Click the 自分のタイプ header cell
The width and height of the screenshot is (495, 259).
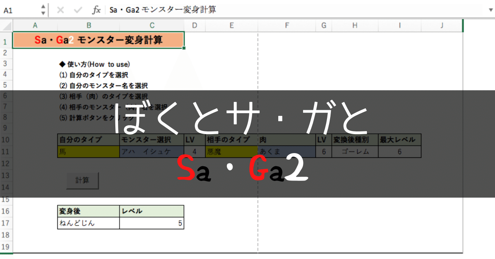pos(89,140)
